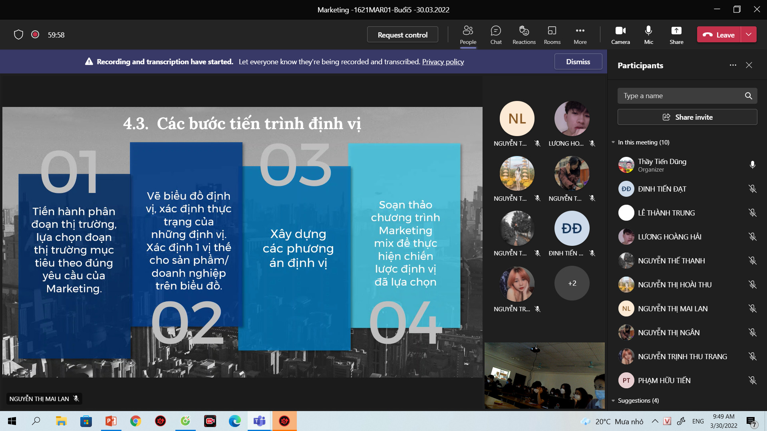Click the Request control button

tap(402, 35)
